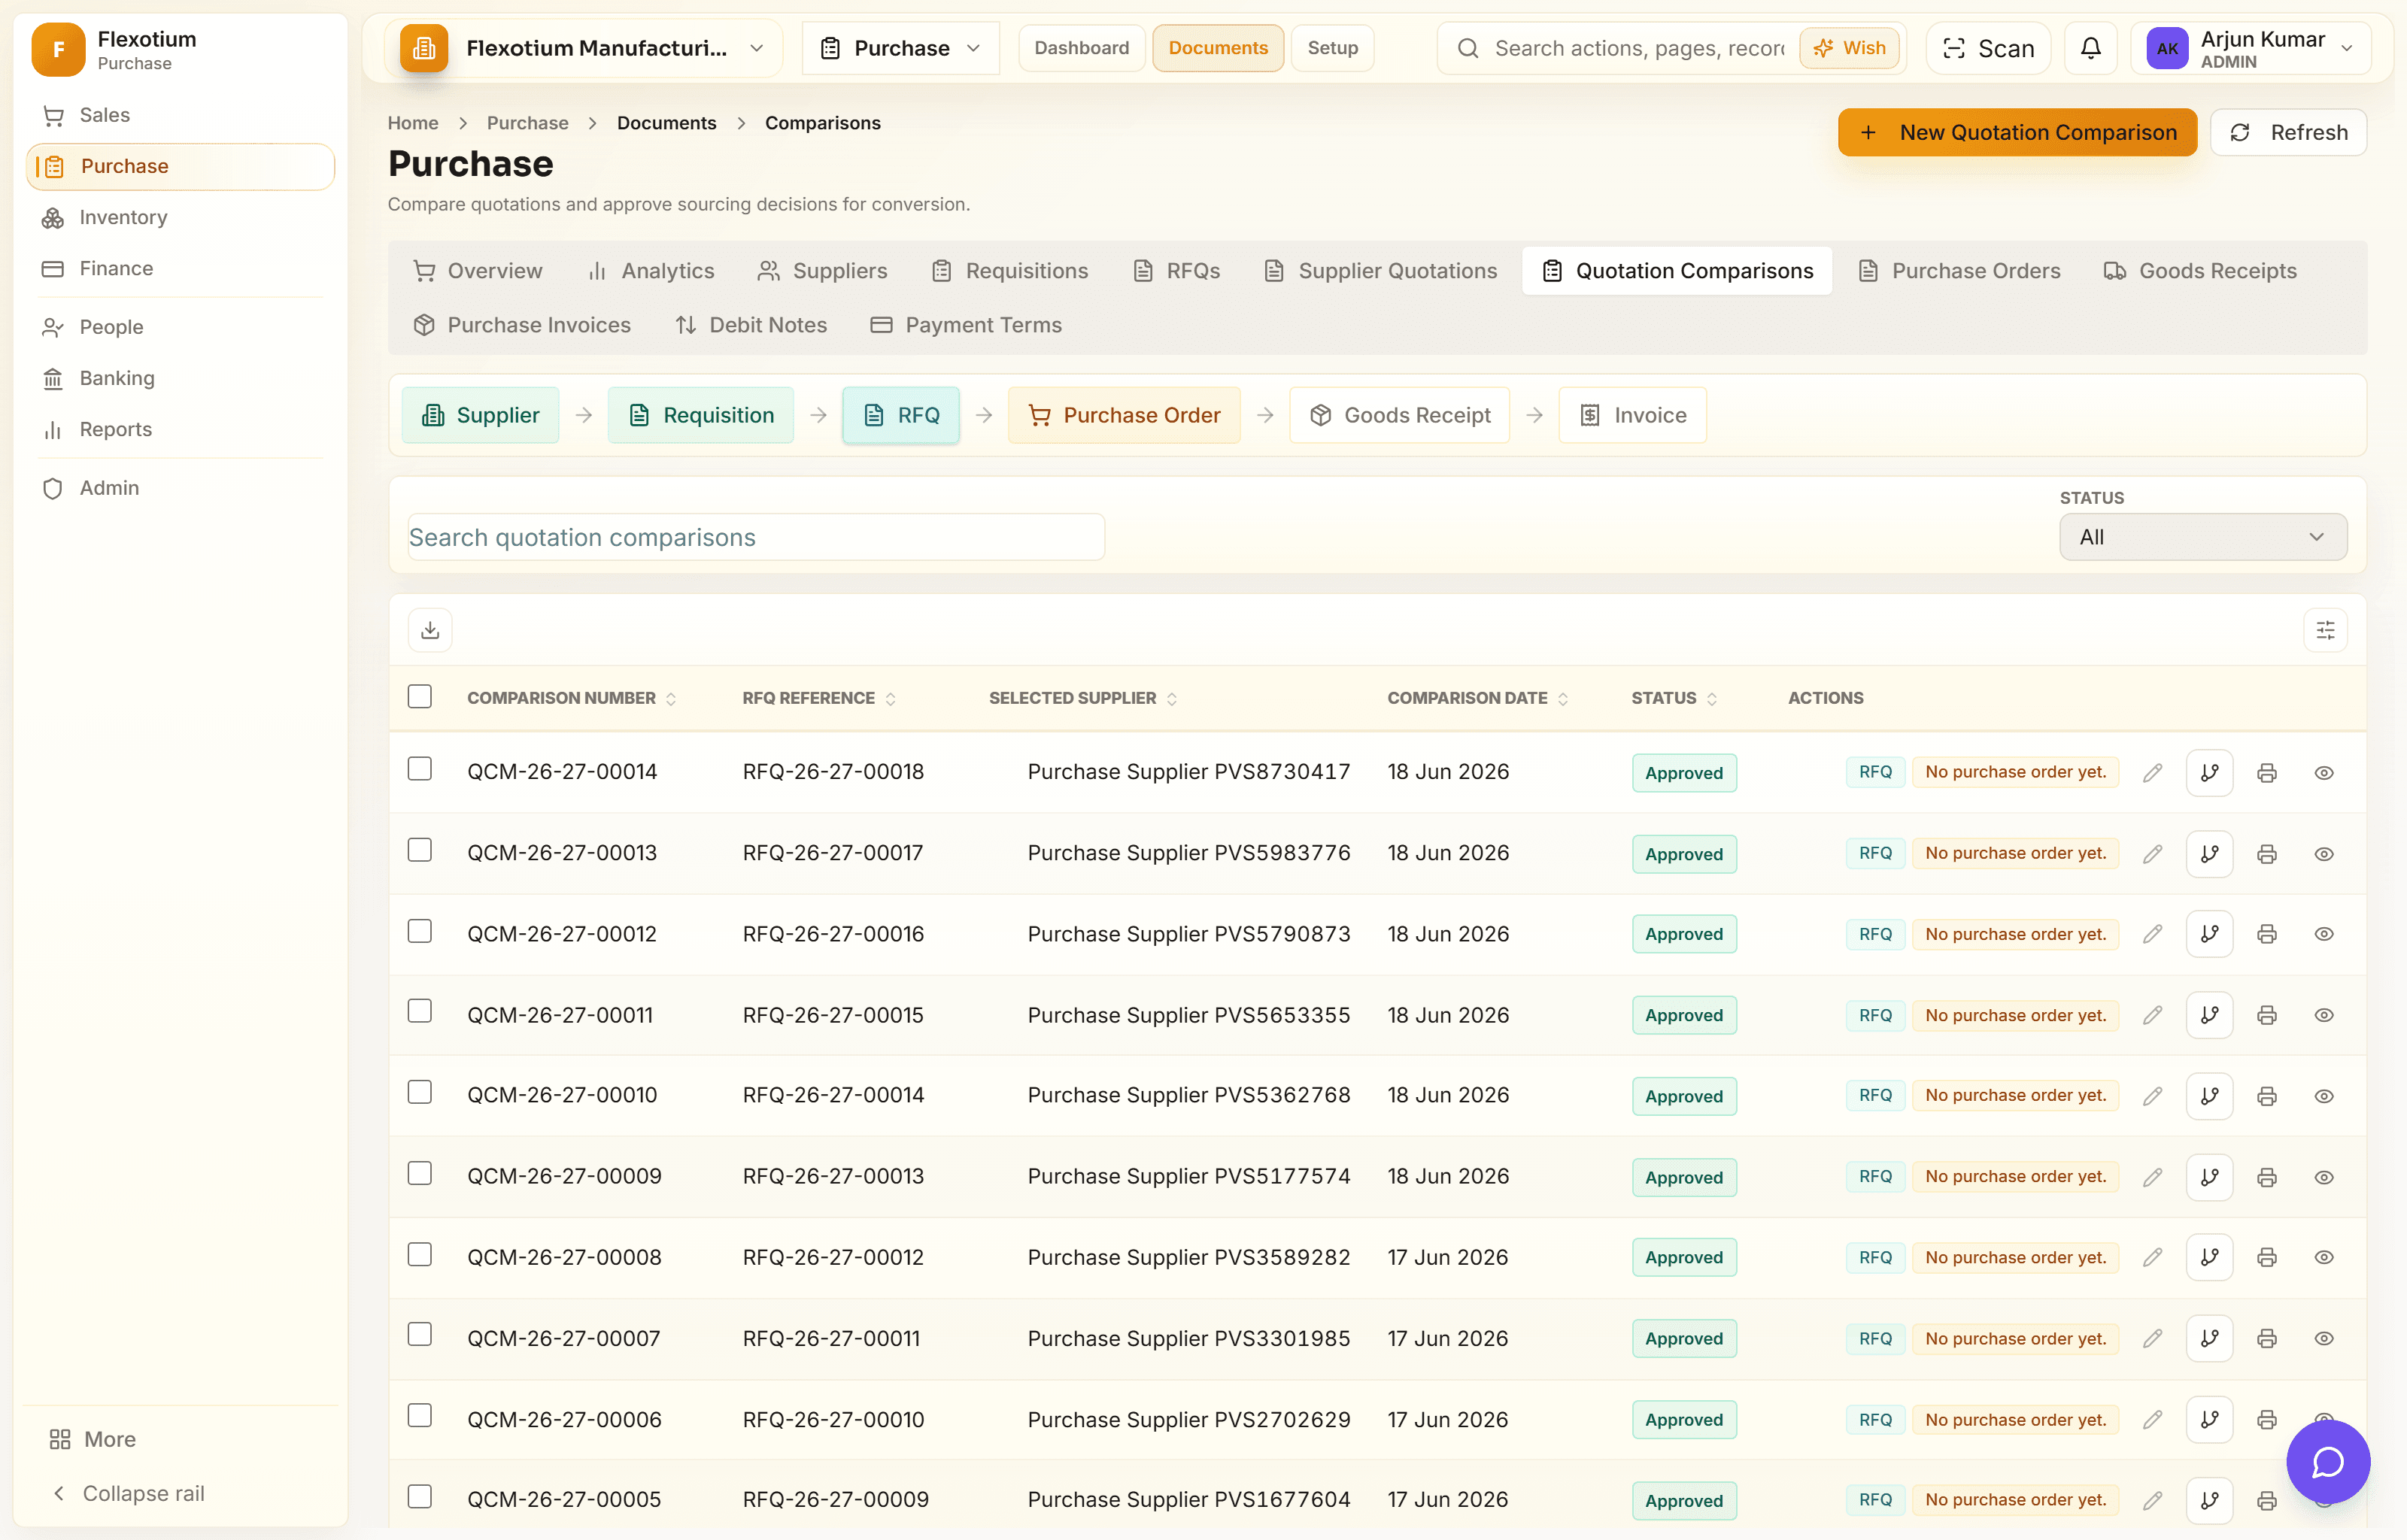Click the export download icon above table

coord(430,630)
